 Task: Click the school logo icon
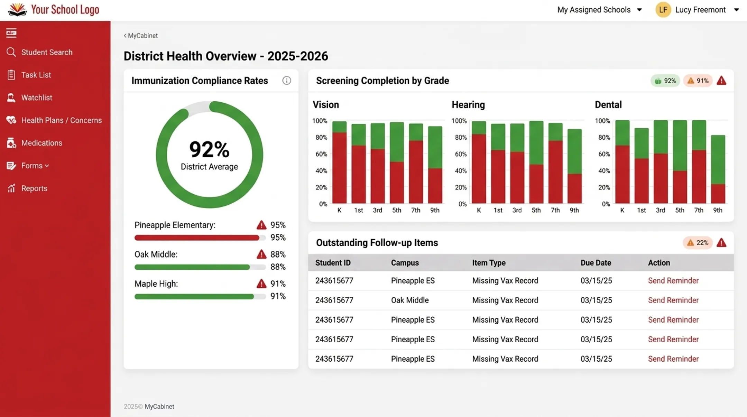pyautogui.click(x=17, y=9)
